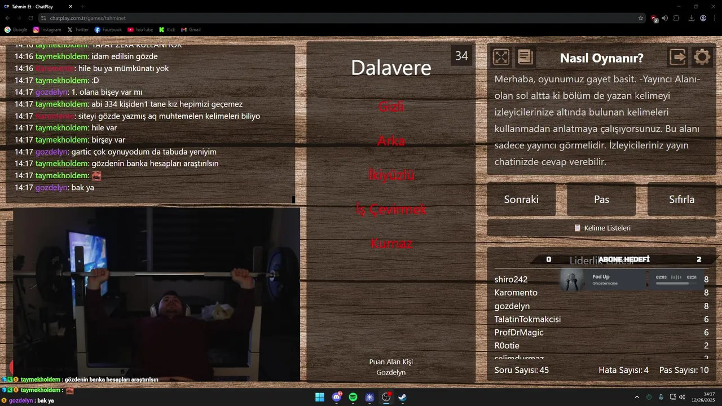The height and width of the screenshot is (406, 722).
Task: Click the Fed Up album art thumbnail
Action: pyautogui.click(x=573, y=279)
